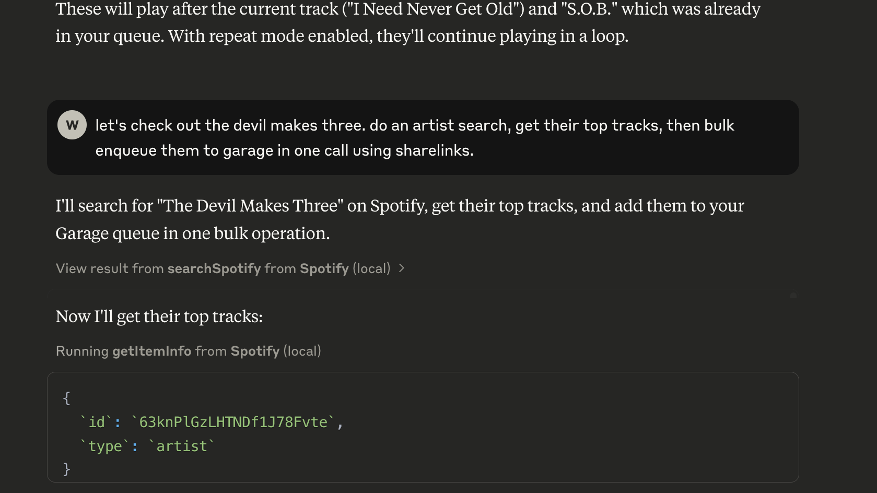This screenshot has width=877, height=493.
Task: Click the "These will play after" paragraph at top
Action: tap(407, 22)
